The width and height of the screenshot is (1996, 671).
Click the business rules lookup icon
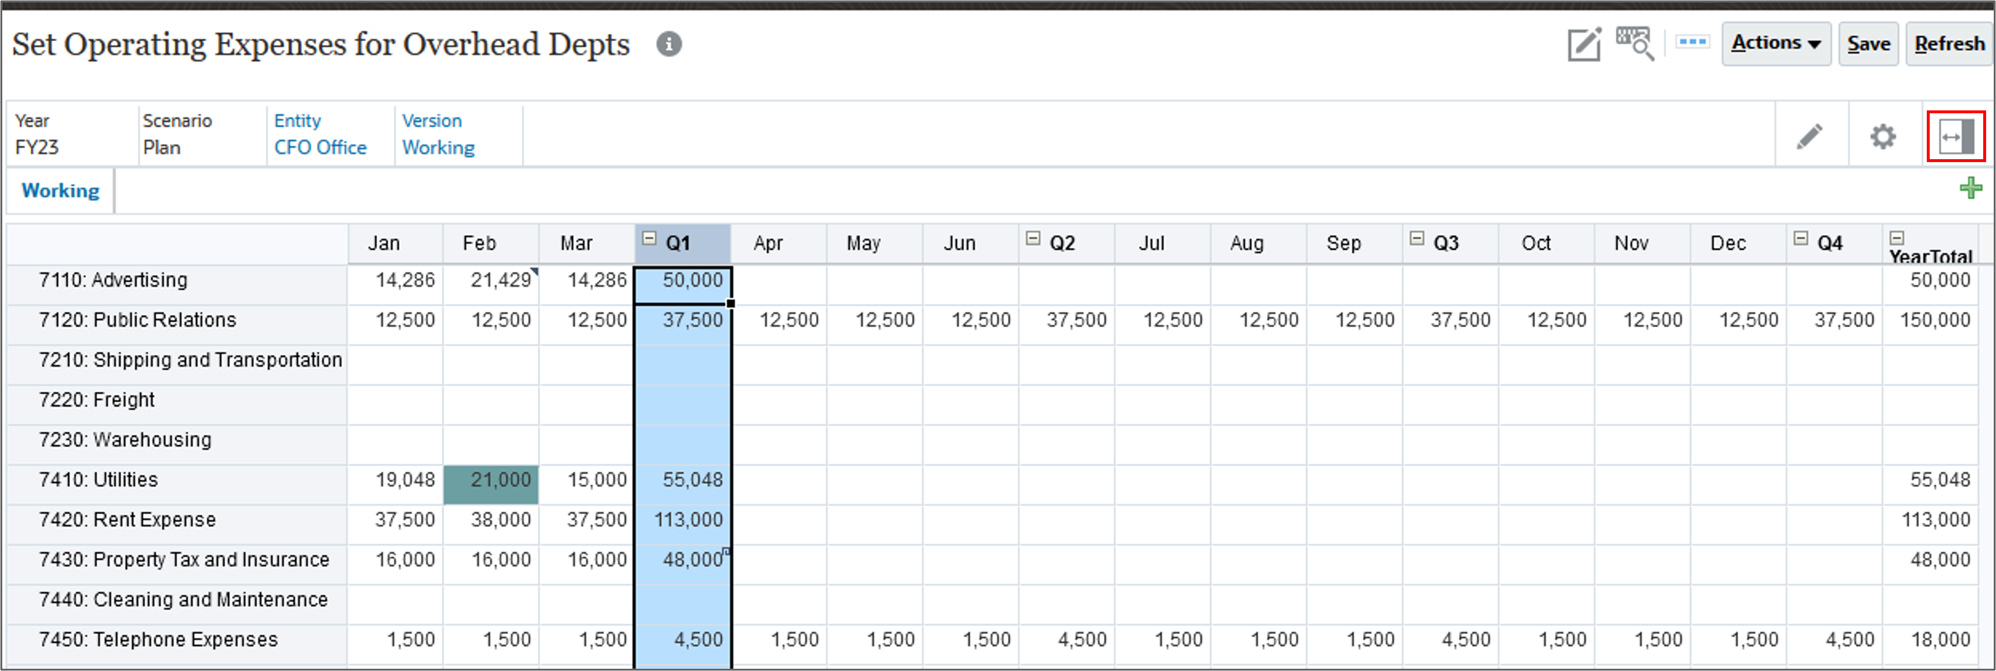(1635, 44)
